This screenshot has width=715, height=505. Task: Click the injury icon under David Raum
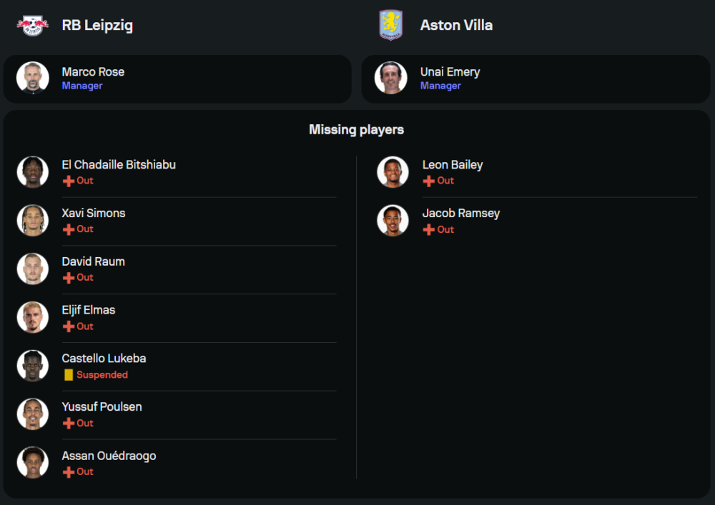[69, 278]
